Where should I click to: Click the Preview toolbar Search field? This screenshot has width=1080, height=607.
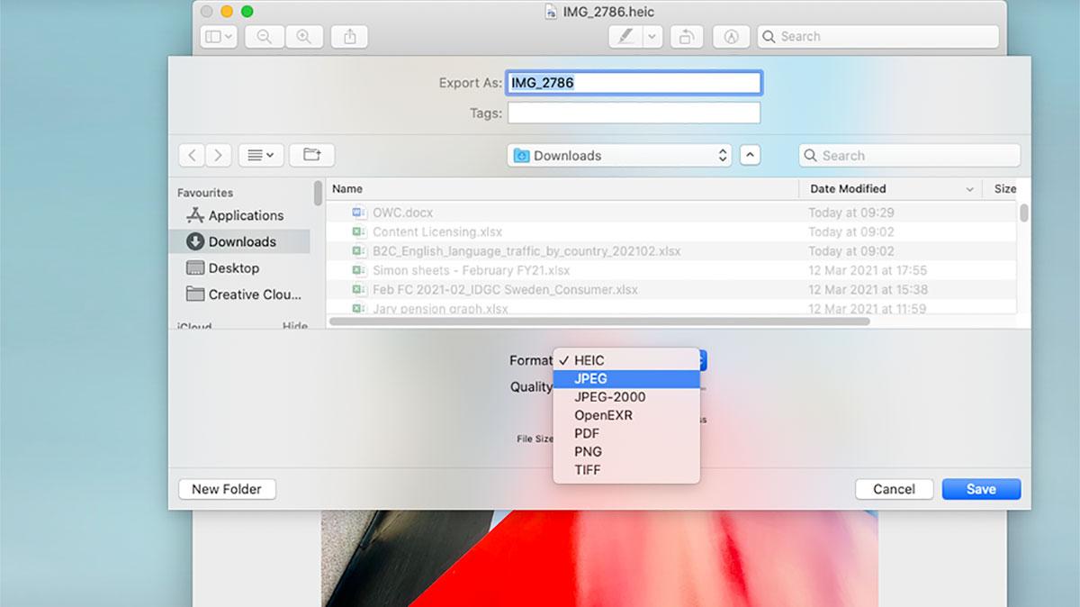877,37
